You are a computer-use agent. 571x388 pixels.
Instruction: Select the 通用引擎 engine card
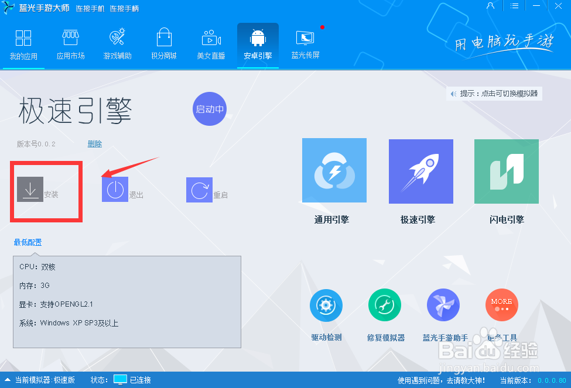334,170
